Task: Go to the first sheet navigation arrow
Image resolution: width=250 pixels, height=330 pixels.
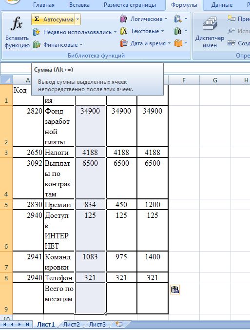Action: (4, 324)
